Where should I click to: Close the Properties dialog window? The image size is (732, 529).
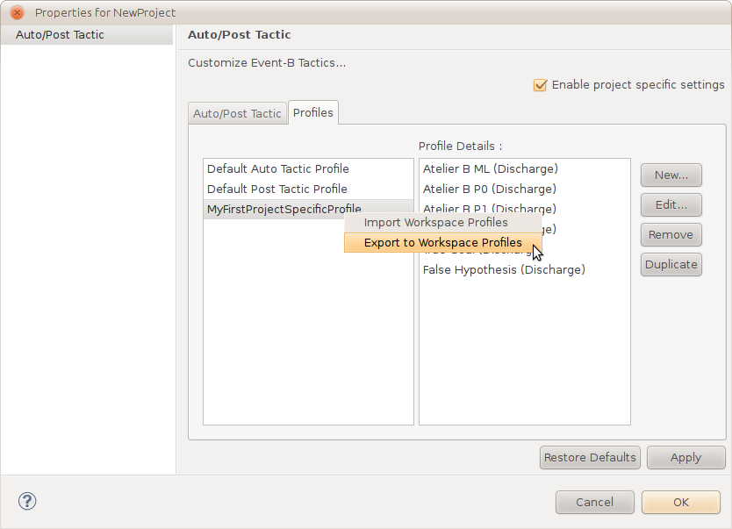pyautogui.click(x=17, y=12)
